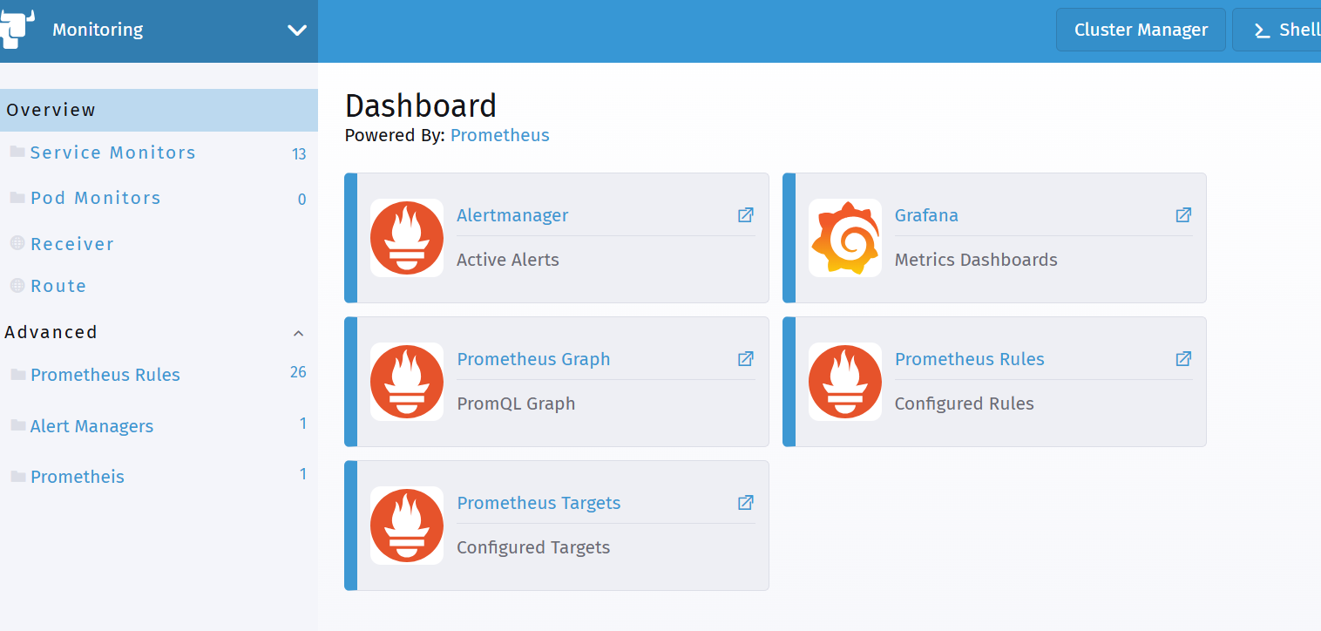The image size is (1321, 631).
Task: Open Service Monitors in sidebar
Action: [x=113, y=153]
